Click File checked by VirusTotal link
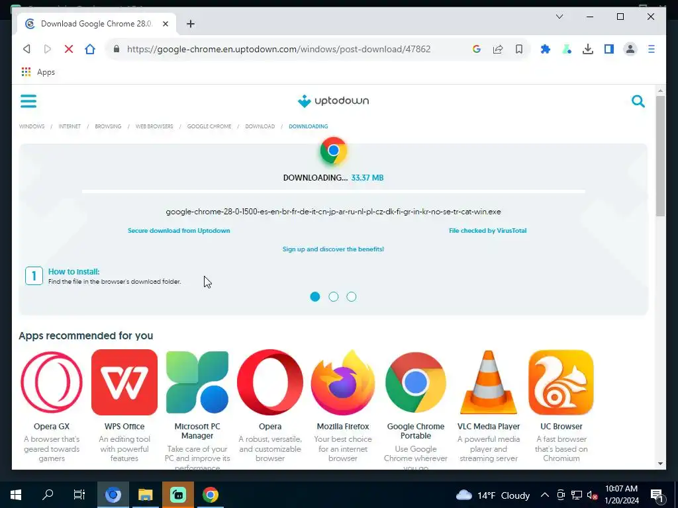The height and width of the screenshot is (508, 678). [488, 231]
